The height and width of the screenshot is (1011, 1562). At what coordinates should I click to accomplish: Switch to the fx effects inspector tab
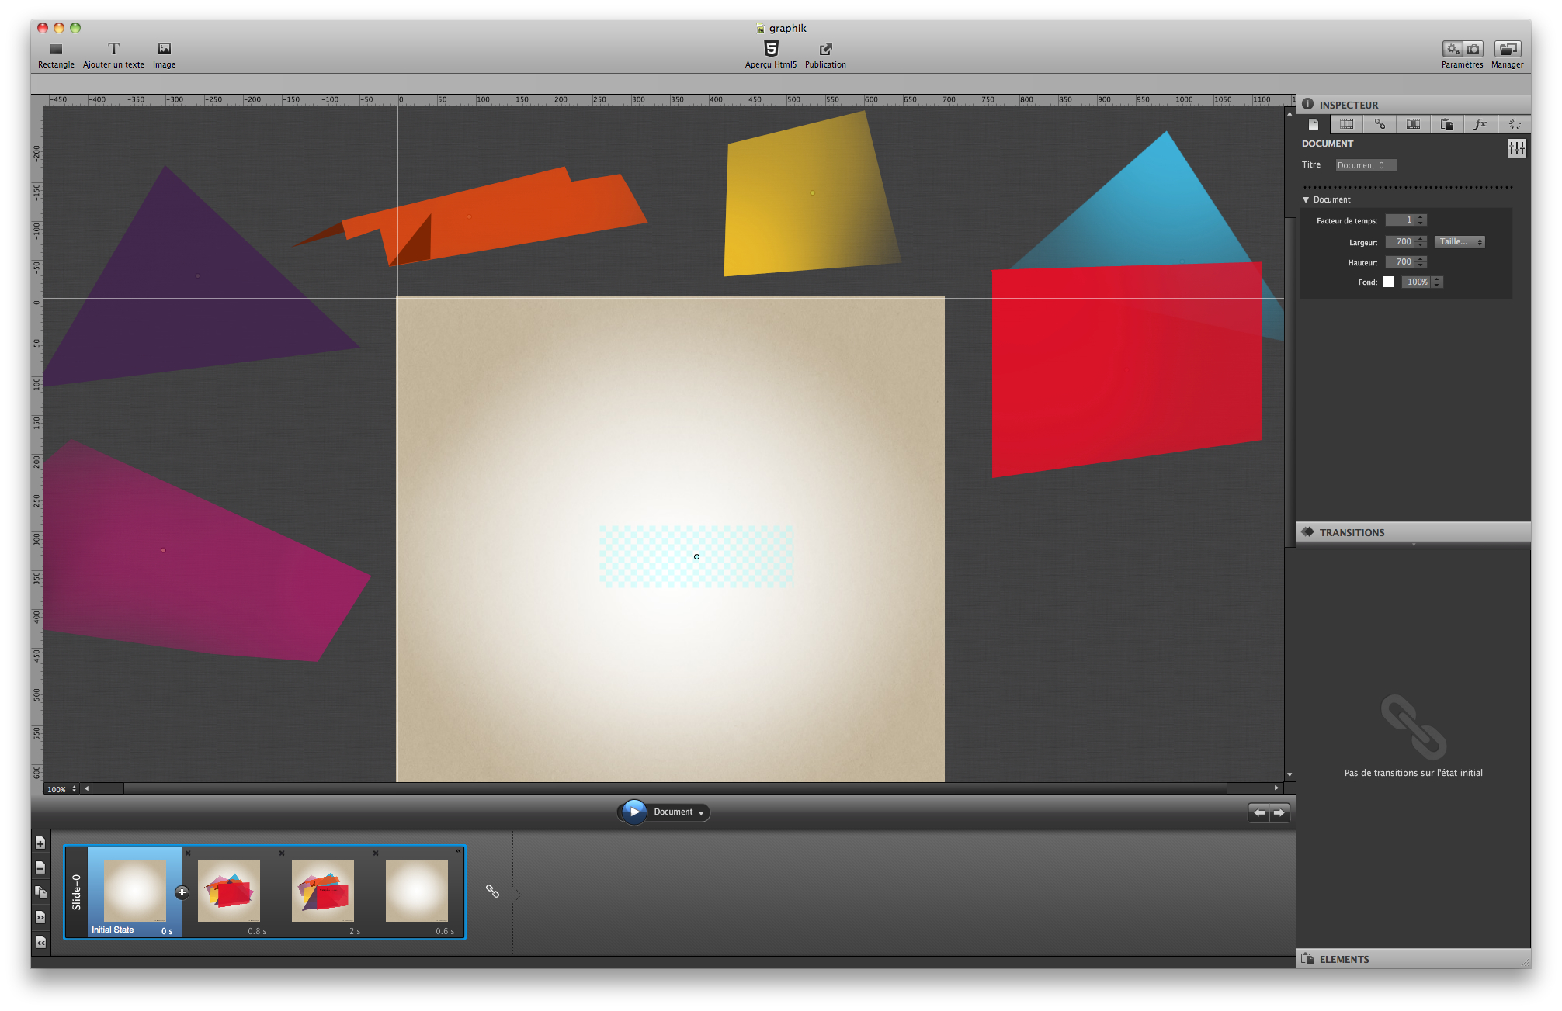pyautogui.click(x=1480, y=124)
